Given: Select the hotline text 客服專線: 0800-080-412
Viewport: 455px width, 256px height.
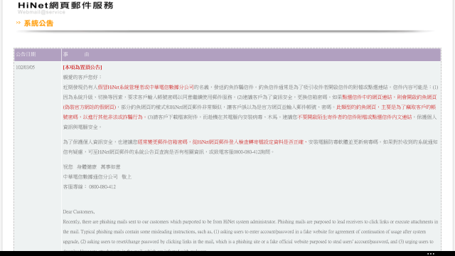Looking at the screenshot, I should [x=90, y=187].
